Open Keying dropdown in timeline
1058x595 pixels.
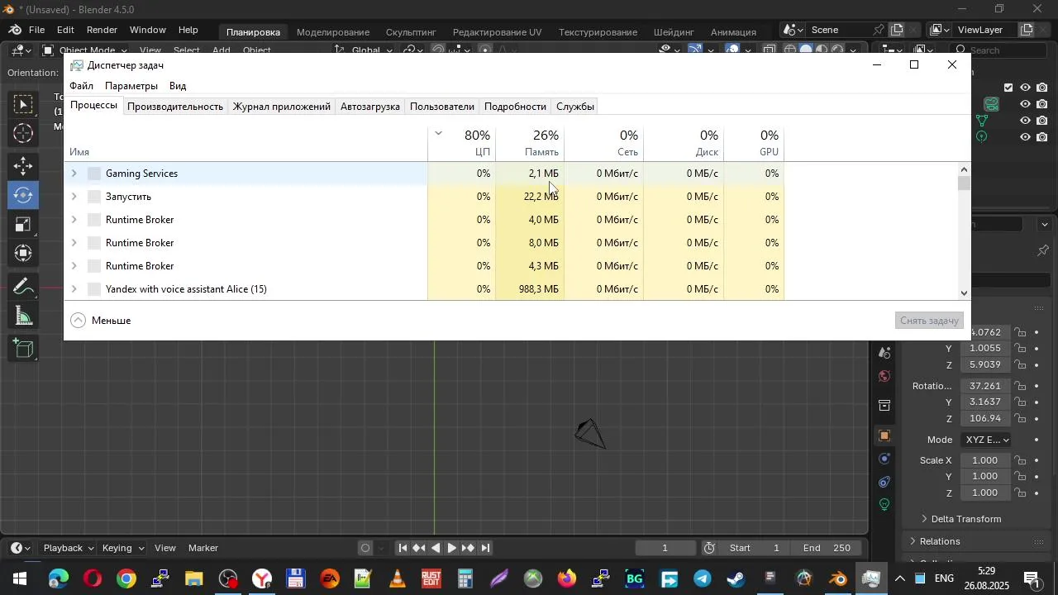pos(124,548)
